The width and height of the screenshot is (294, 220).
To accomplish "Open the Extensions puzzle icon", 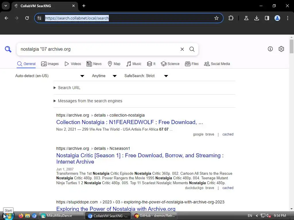I will (x=231, y=18).
